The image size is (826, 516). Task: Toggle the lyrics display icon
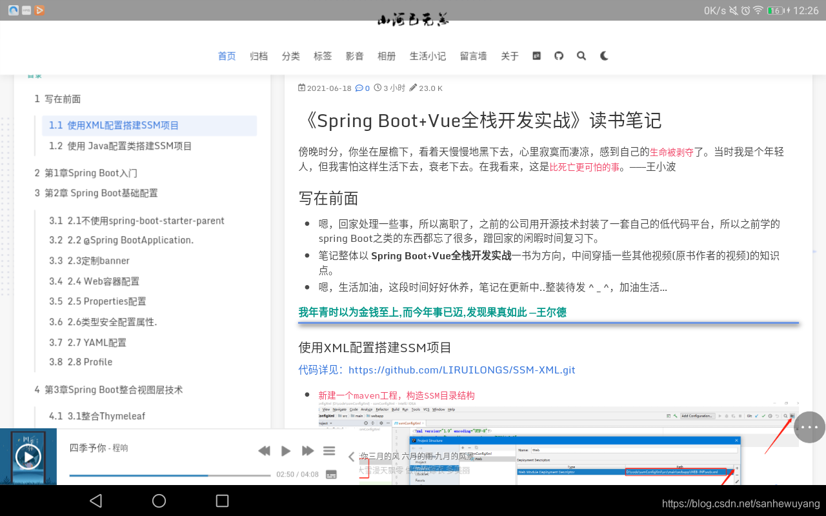pyautogui.click(x=331, y=474)
